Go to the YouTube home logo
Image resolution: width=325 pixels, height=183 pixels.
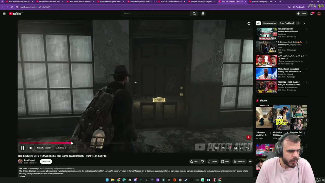tap(15, 13)
